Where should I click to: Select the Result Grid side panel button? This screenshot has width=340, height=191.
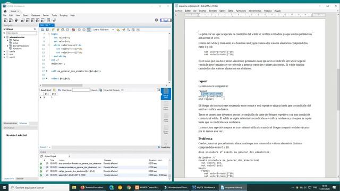tap(166, 94)
